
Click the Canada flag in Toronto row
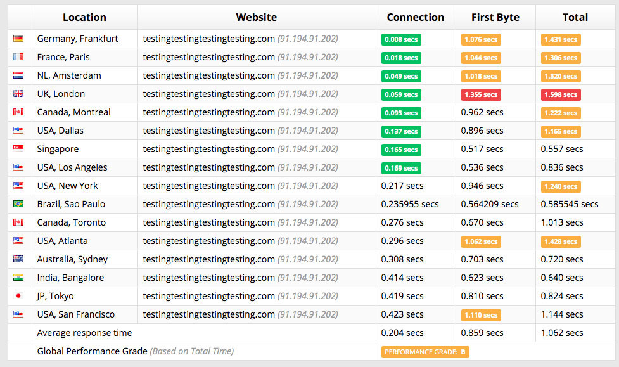click(18, 222)
